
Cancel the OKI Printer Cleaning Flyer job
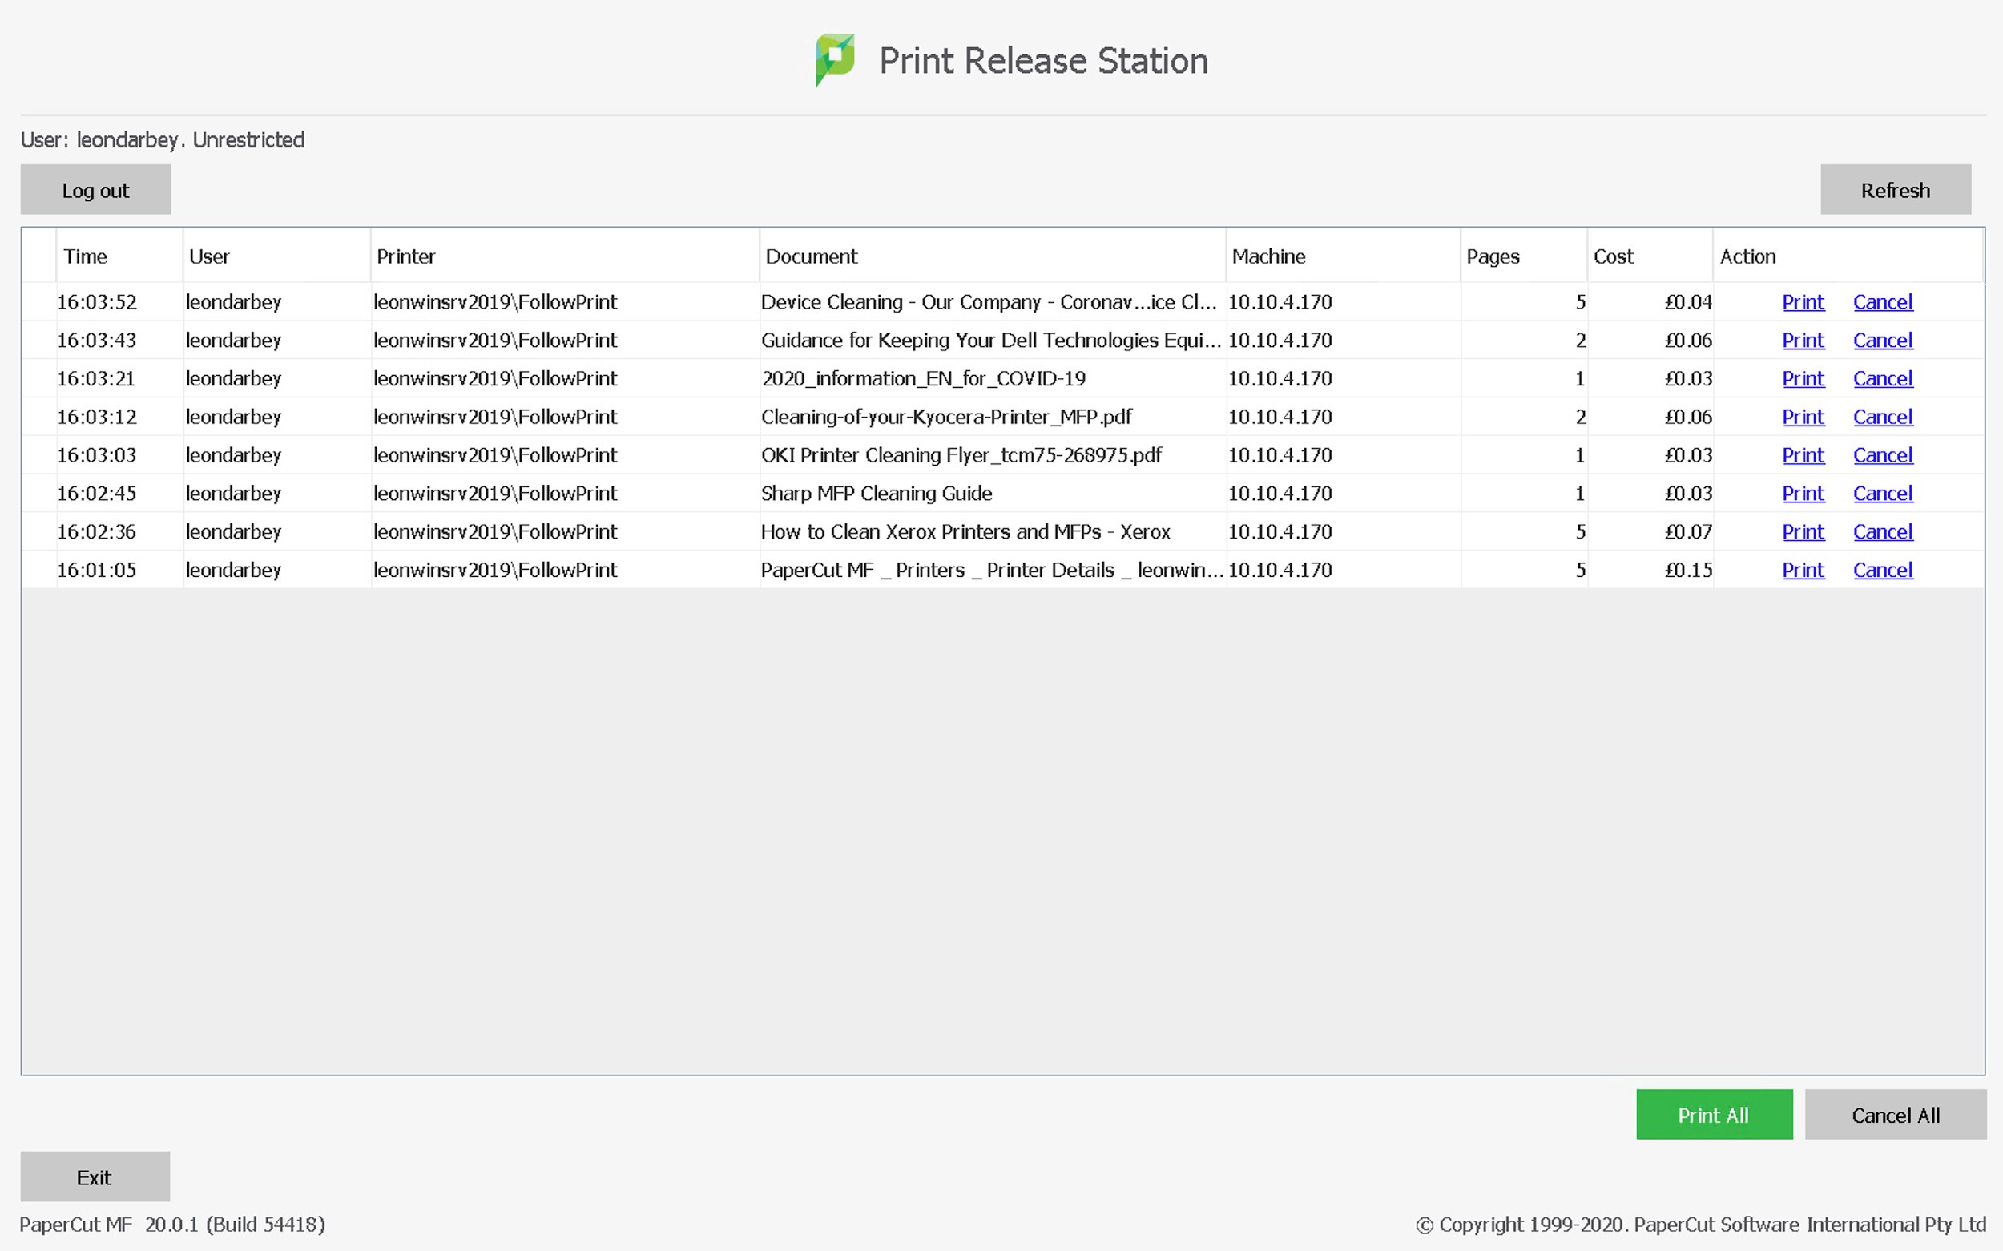(1882, 454)
